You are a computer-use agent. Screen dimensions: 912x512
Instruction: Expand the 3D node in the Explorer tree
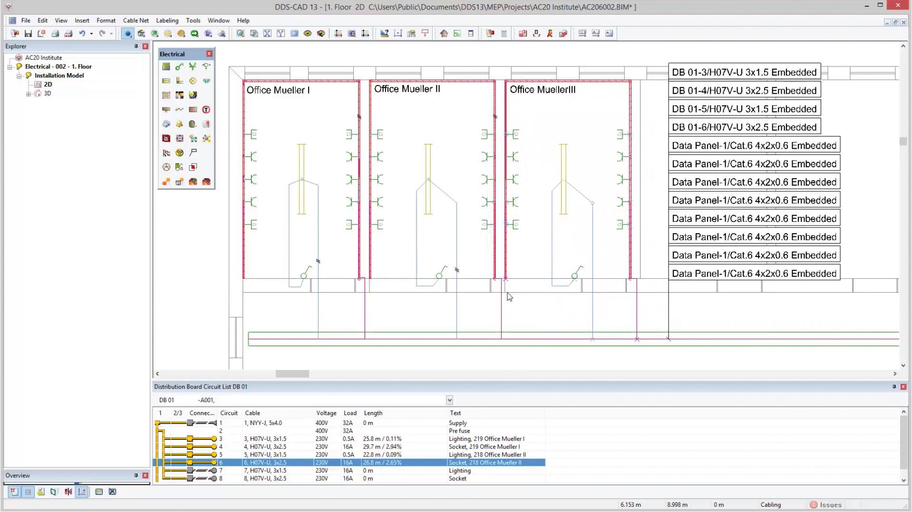[x=28, y=94]
